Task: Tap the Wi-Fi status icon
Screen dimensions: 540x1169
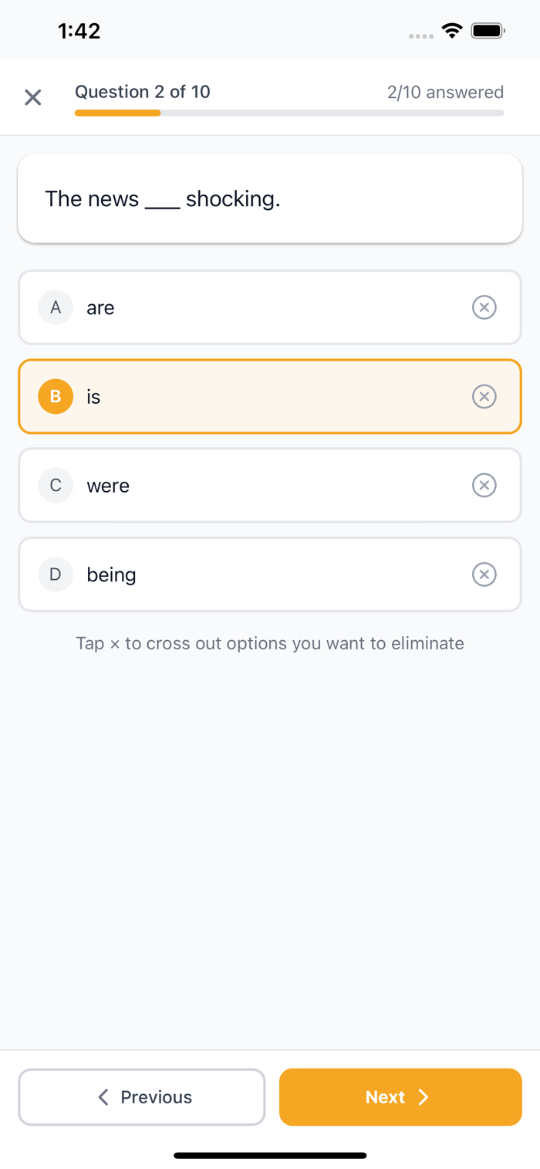Action: click(452, 31)
